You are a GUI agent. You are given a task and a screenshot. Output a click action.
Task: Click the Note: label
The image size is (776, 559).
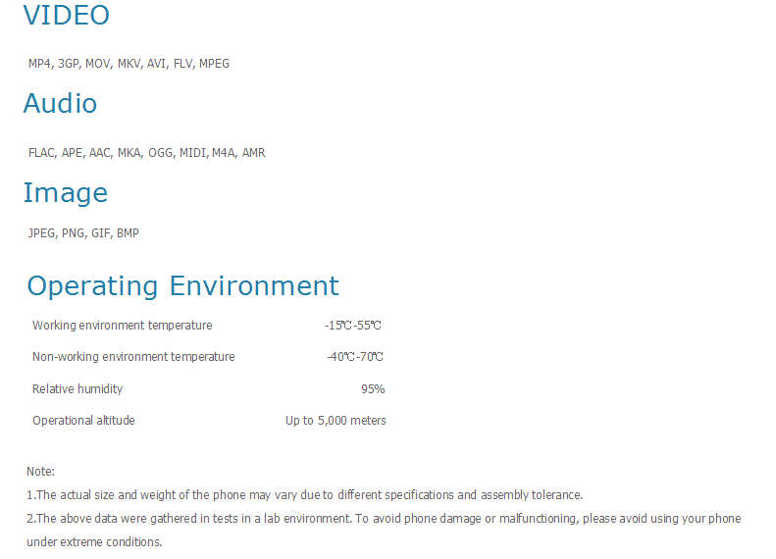coord(40,472)
